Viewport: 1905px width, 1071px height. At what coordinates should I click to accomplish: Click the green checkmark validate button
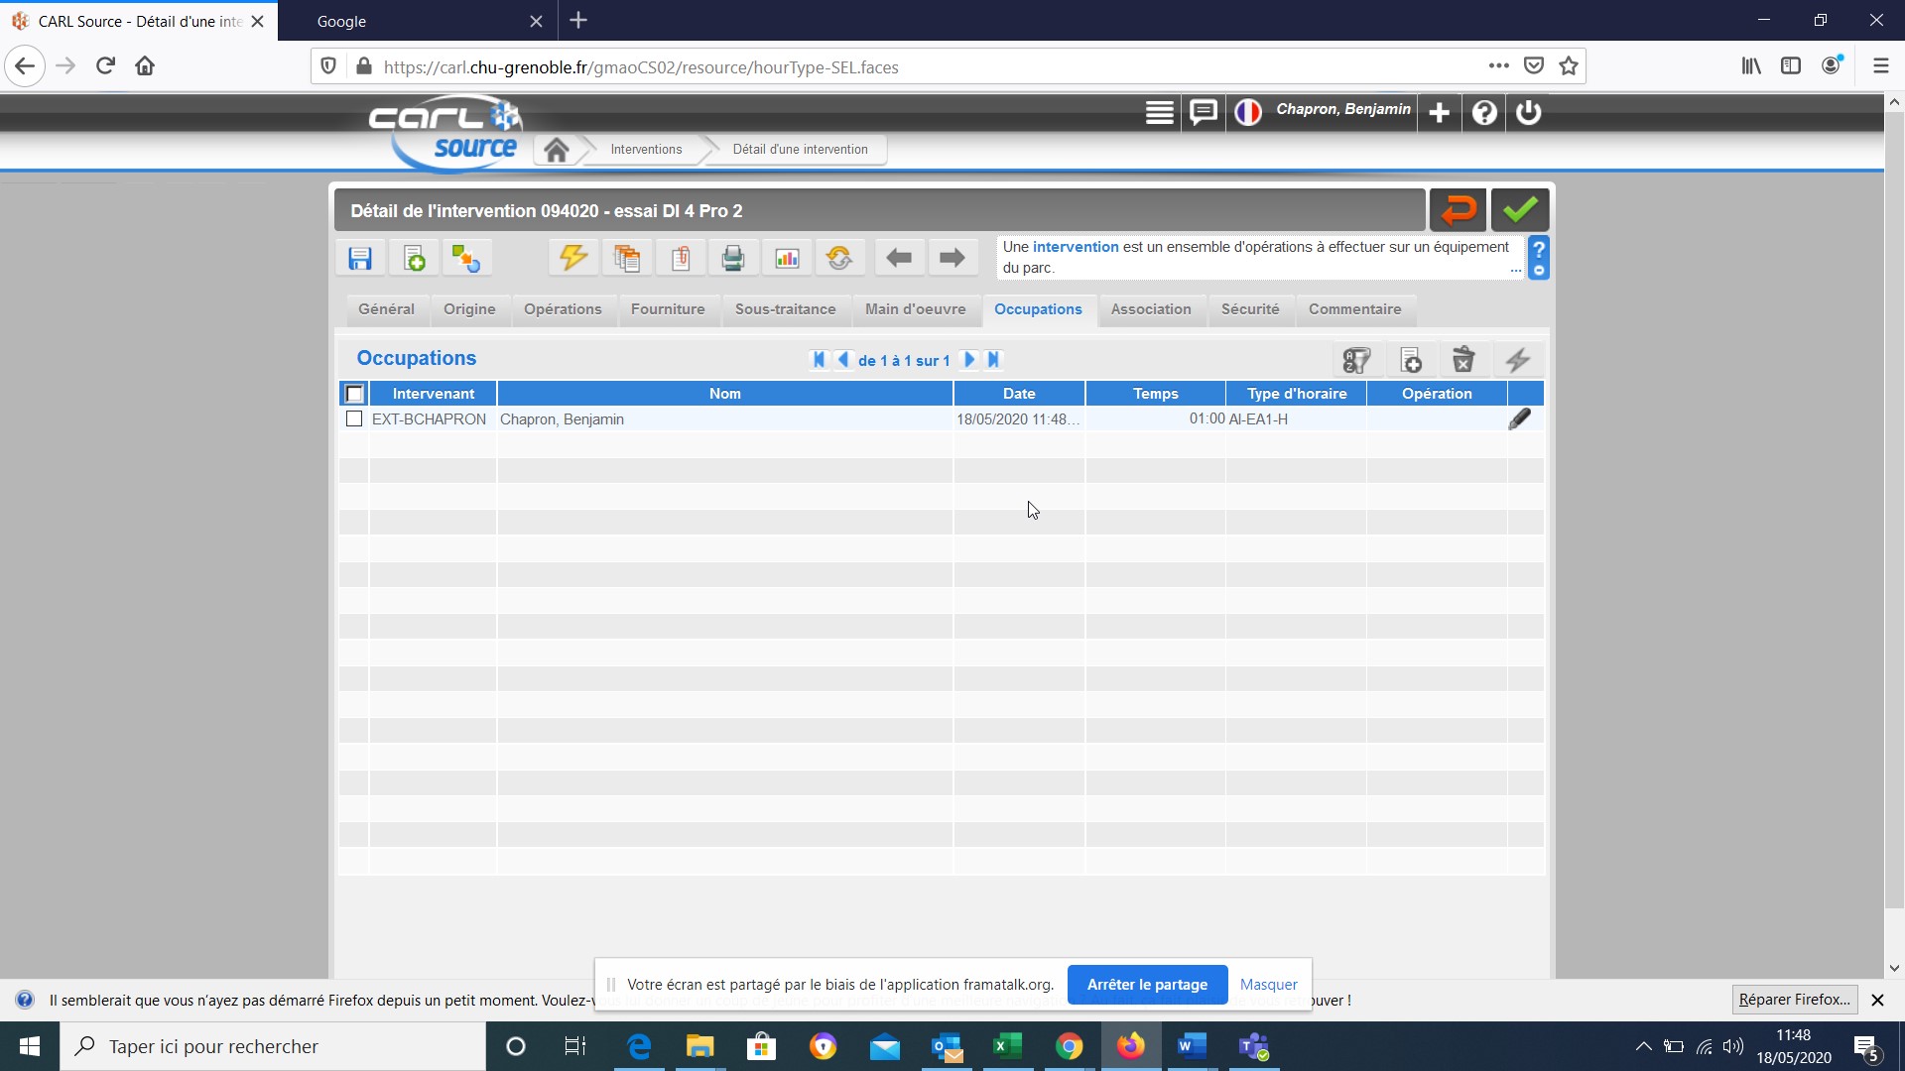coord(1519,210)
